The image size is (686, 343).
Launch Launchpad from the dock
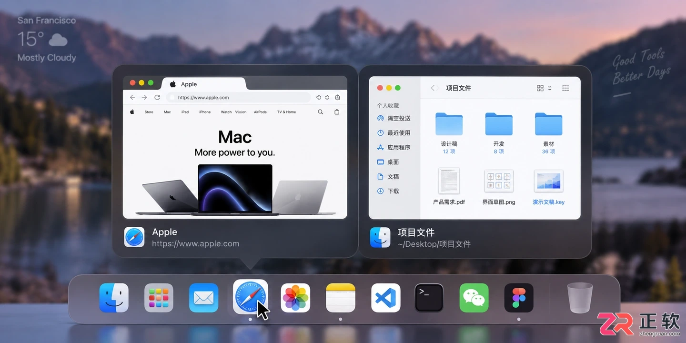point(159,298)
